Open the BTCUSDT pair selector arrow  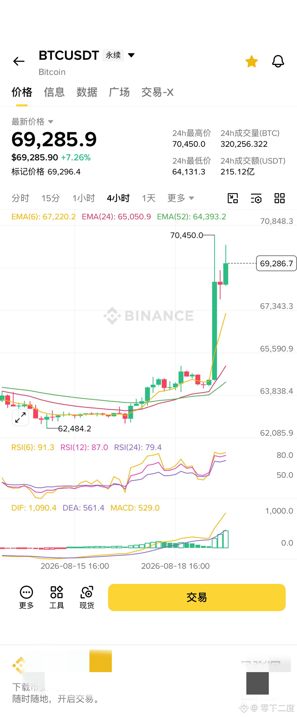[x=131, y=55]
